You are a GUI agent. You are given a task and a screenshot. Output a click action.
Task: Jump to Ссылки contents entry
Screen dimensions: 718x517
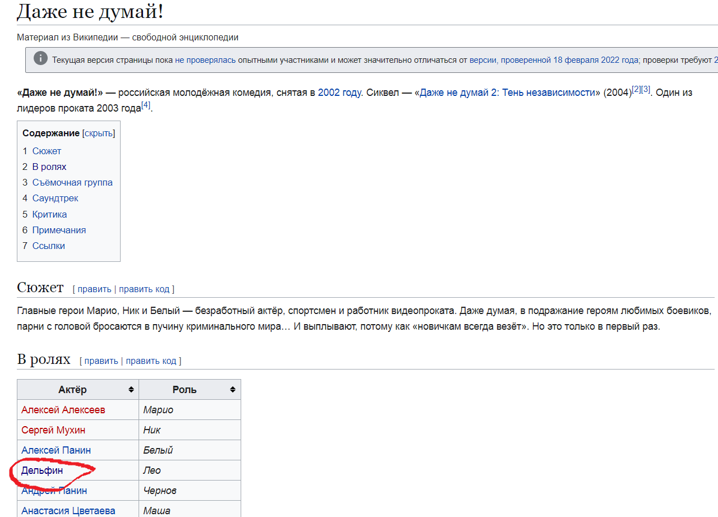pos(48,246)
